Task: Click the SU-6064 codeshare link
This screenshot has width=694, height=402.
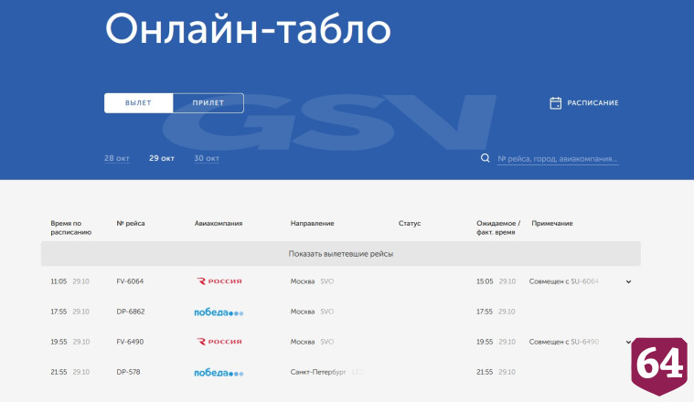Action: pos(584,281)
